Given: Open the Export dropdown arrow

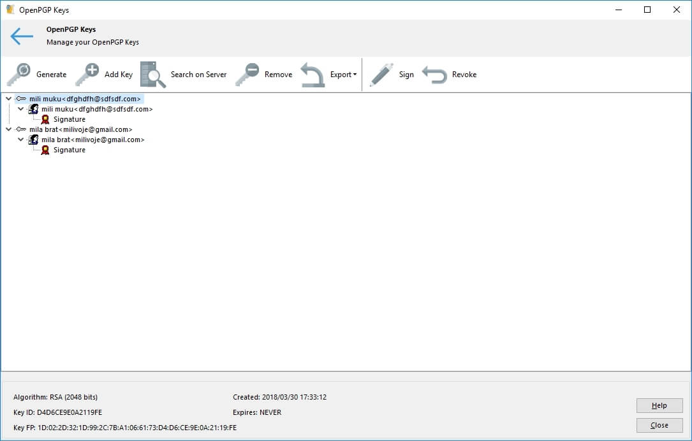Looking at the screenshot, I should point(355,75).
